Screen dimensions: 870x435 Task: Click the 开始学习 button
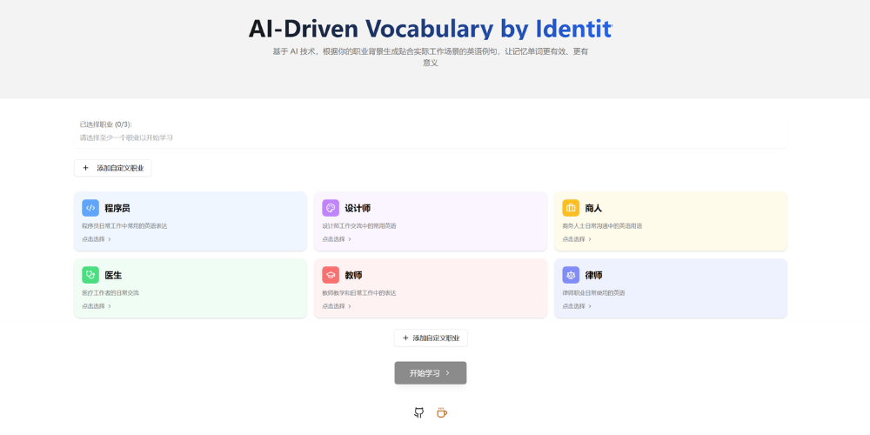coord(431,373)
